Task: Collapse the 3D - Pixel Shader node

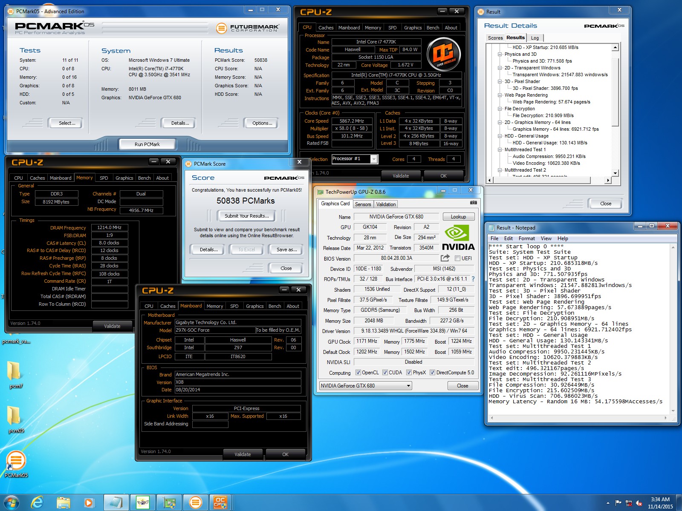Action: pos(500,81)
